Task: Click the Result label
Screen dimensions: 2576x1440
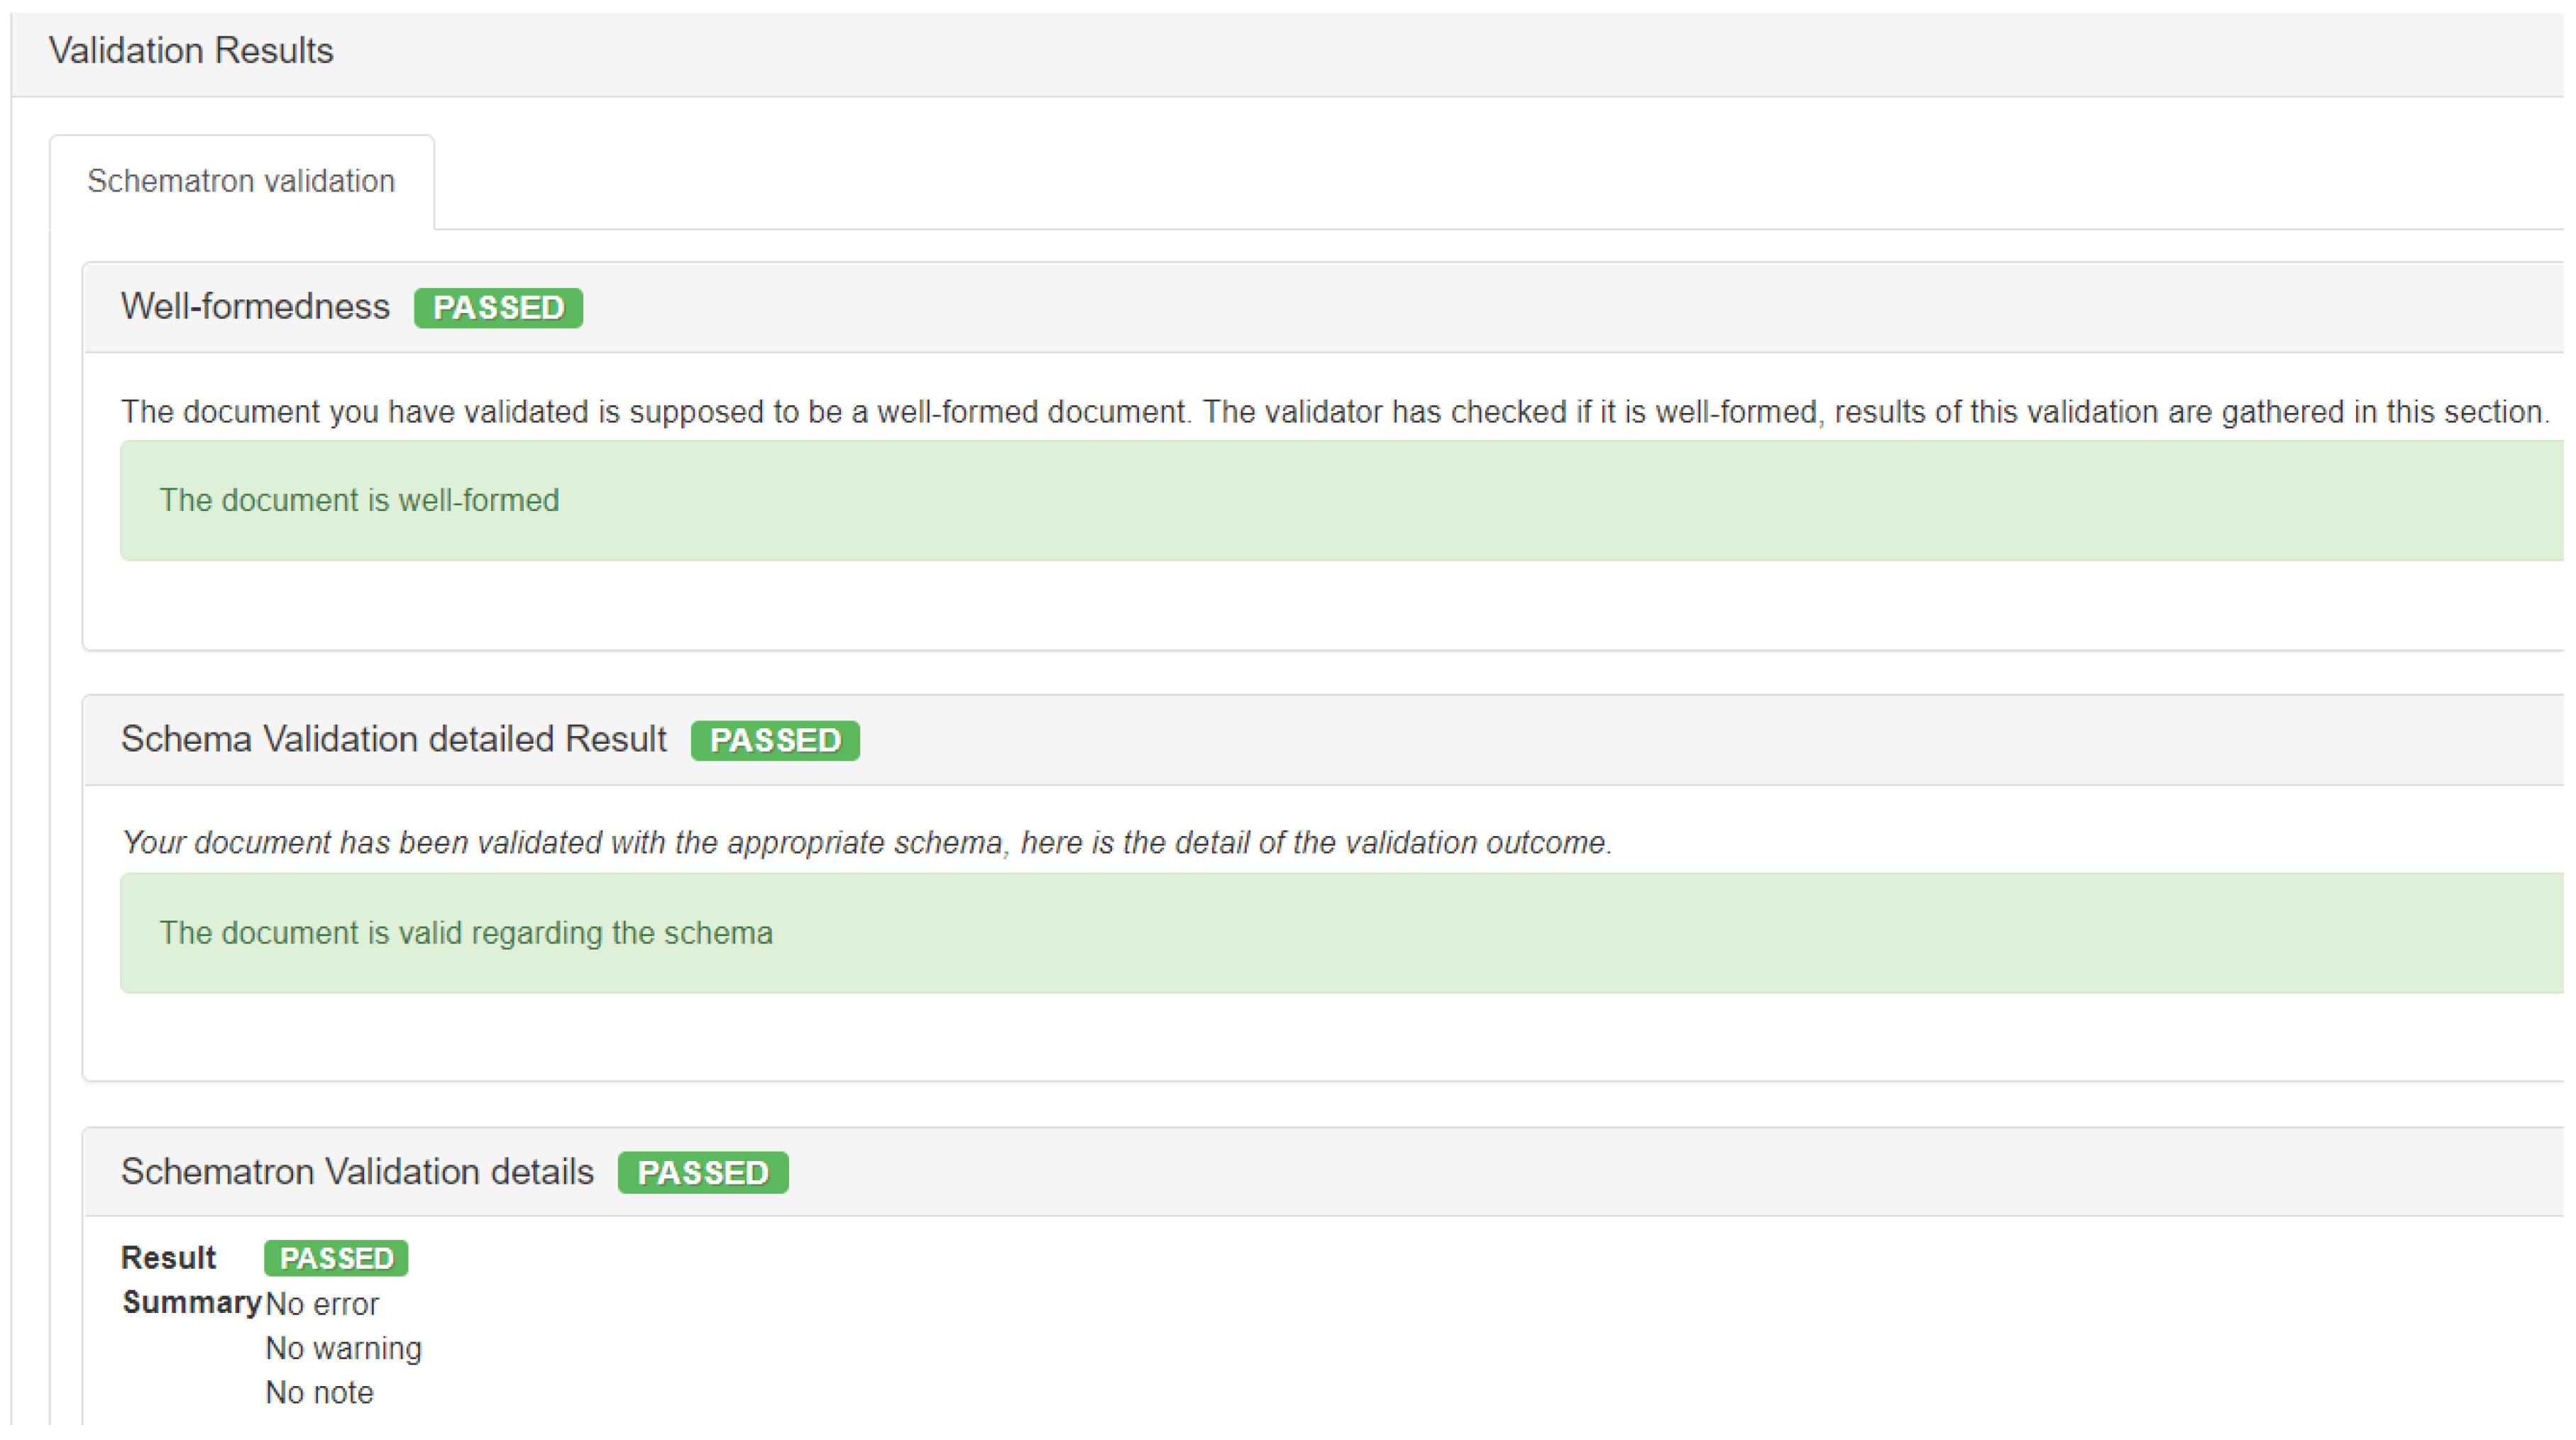Action: [x=168, y=1257]
